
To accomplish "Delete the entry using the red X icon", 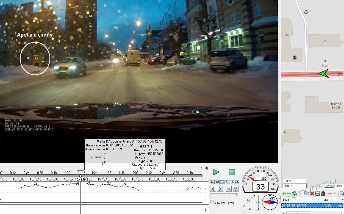I will pyautogui.click(x=312, y=194).
